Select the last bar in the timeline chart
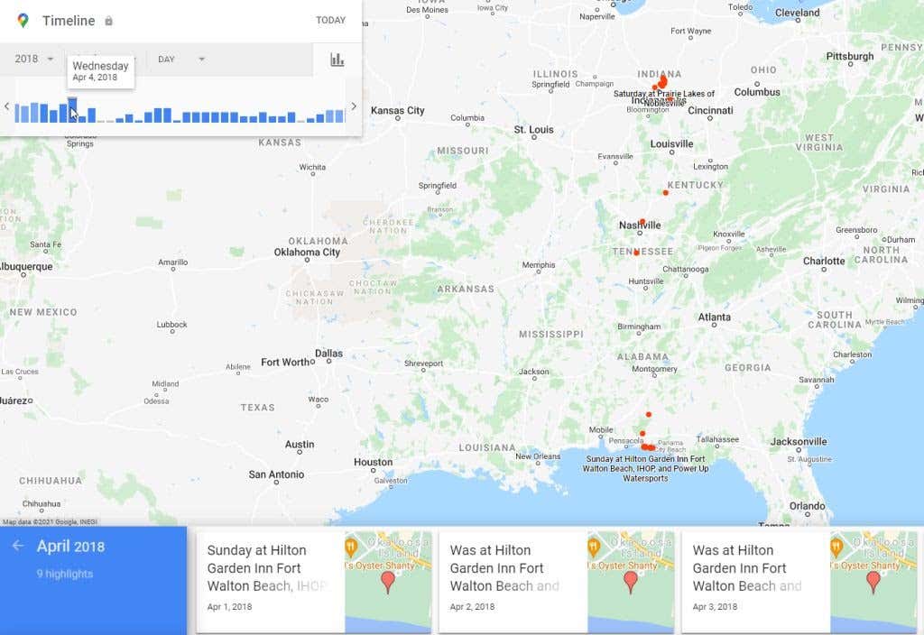 click(340, 115)
